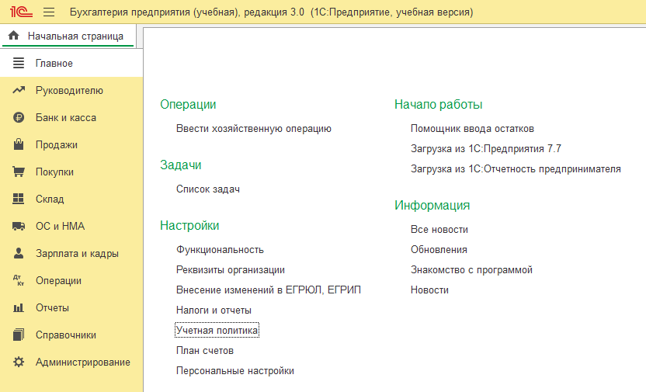Open Реквизиты организации link
Screen dimensions: 646x392
(x=231, y=269)
